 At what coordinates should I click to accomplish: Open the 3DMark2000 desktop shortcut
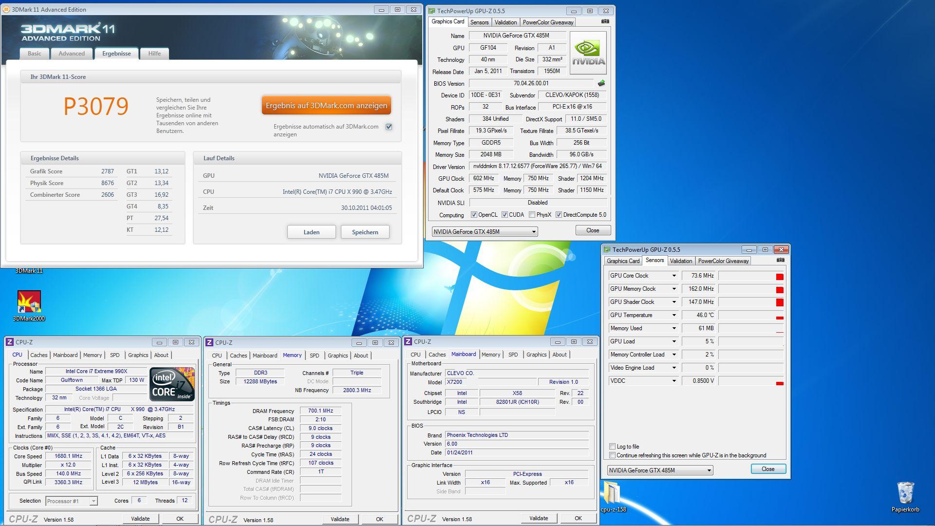tap(29, 305)
